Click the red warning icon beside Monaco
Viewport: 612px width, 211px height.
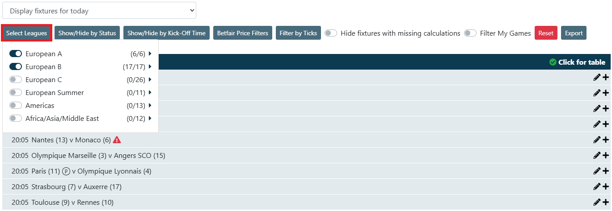point(117,140)
